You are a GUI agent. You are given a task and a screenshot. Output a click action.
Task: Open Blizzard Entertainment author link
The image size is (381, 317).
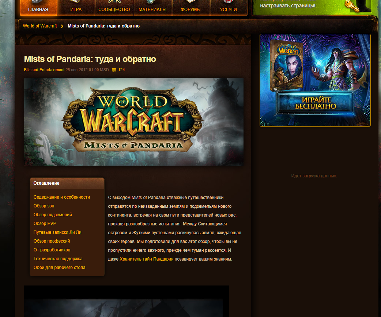click(x=44, y=70)
